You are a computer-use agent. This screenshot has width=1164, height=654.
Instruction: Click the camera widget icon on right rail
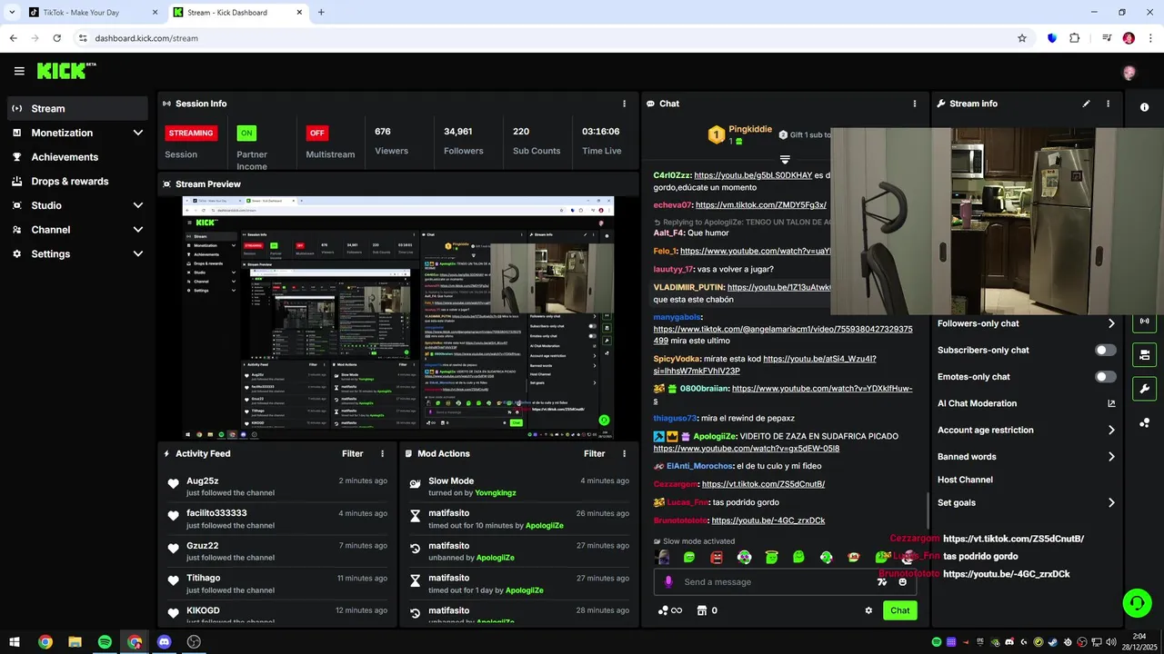coord(1144,354)
